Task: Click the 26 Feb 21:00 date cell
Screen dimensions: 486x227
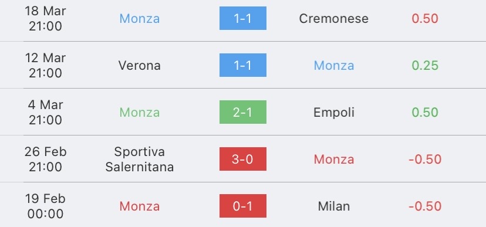Action: click(45, 159)
